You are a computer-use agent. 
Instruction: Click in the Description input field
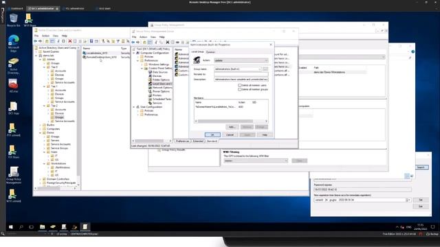click(x=241, y=80)
